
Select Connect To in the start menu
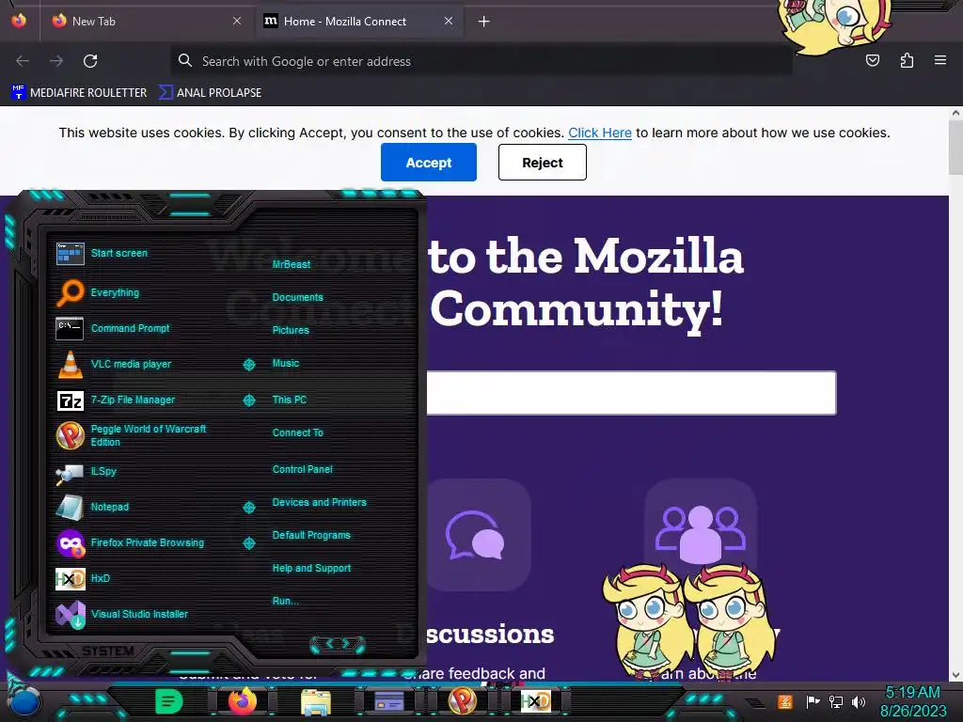(x=298, y=432)
